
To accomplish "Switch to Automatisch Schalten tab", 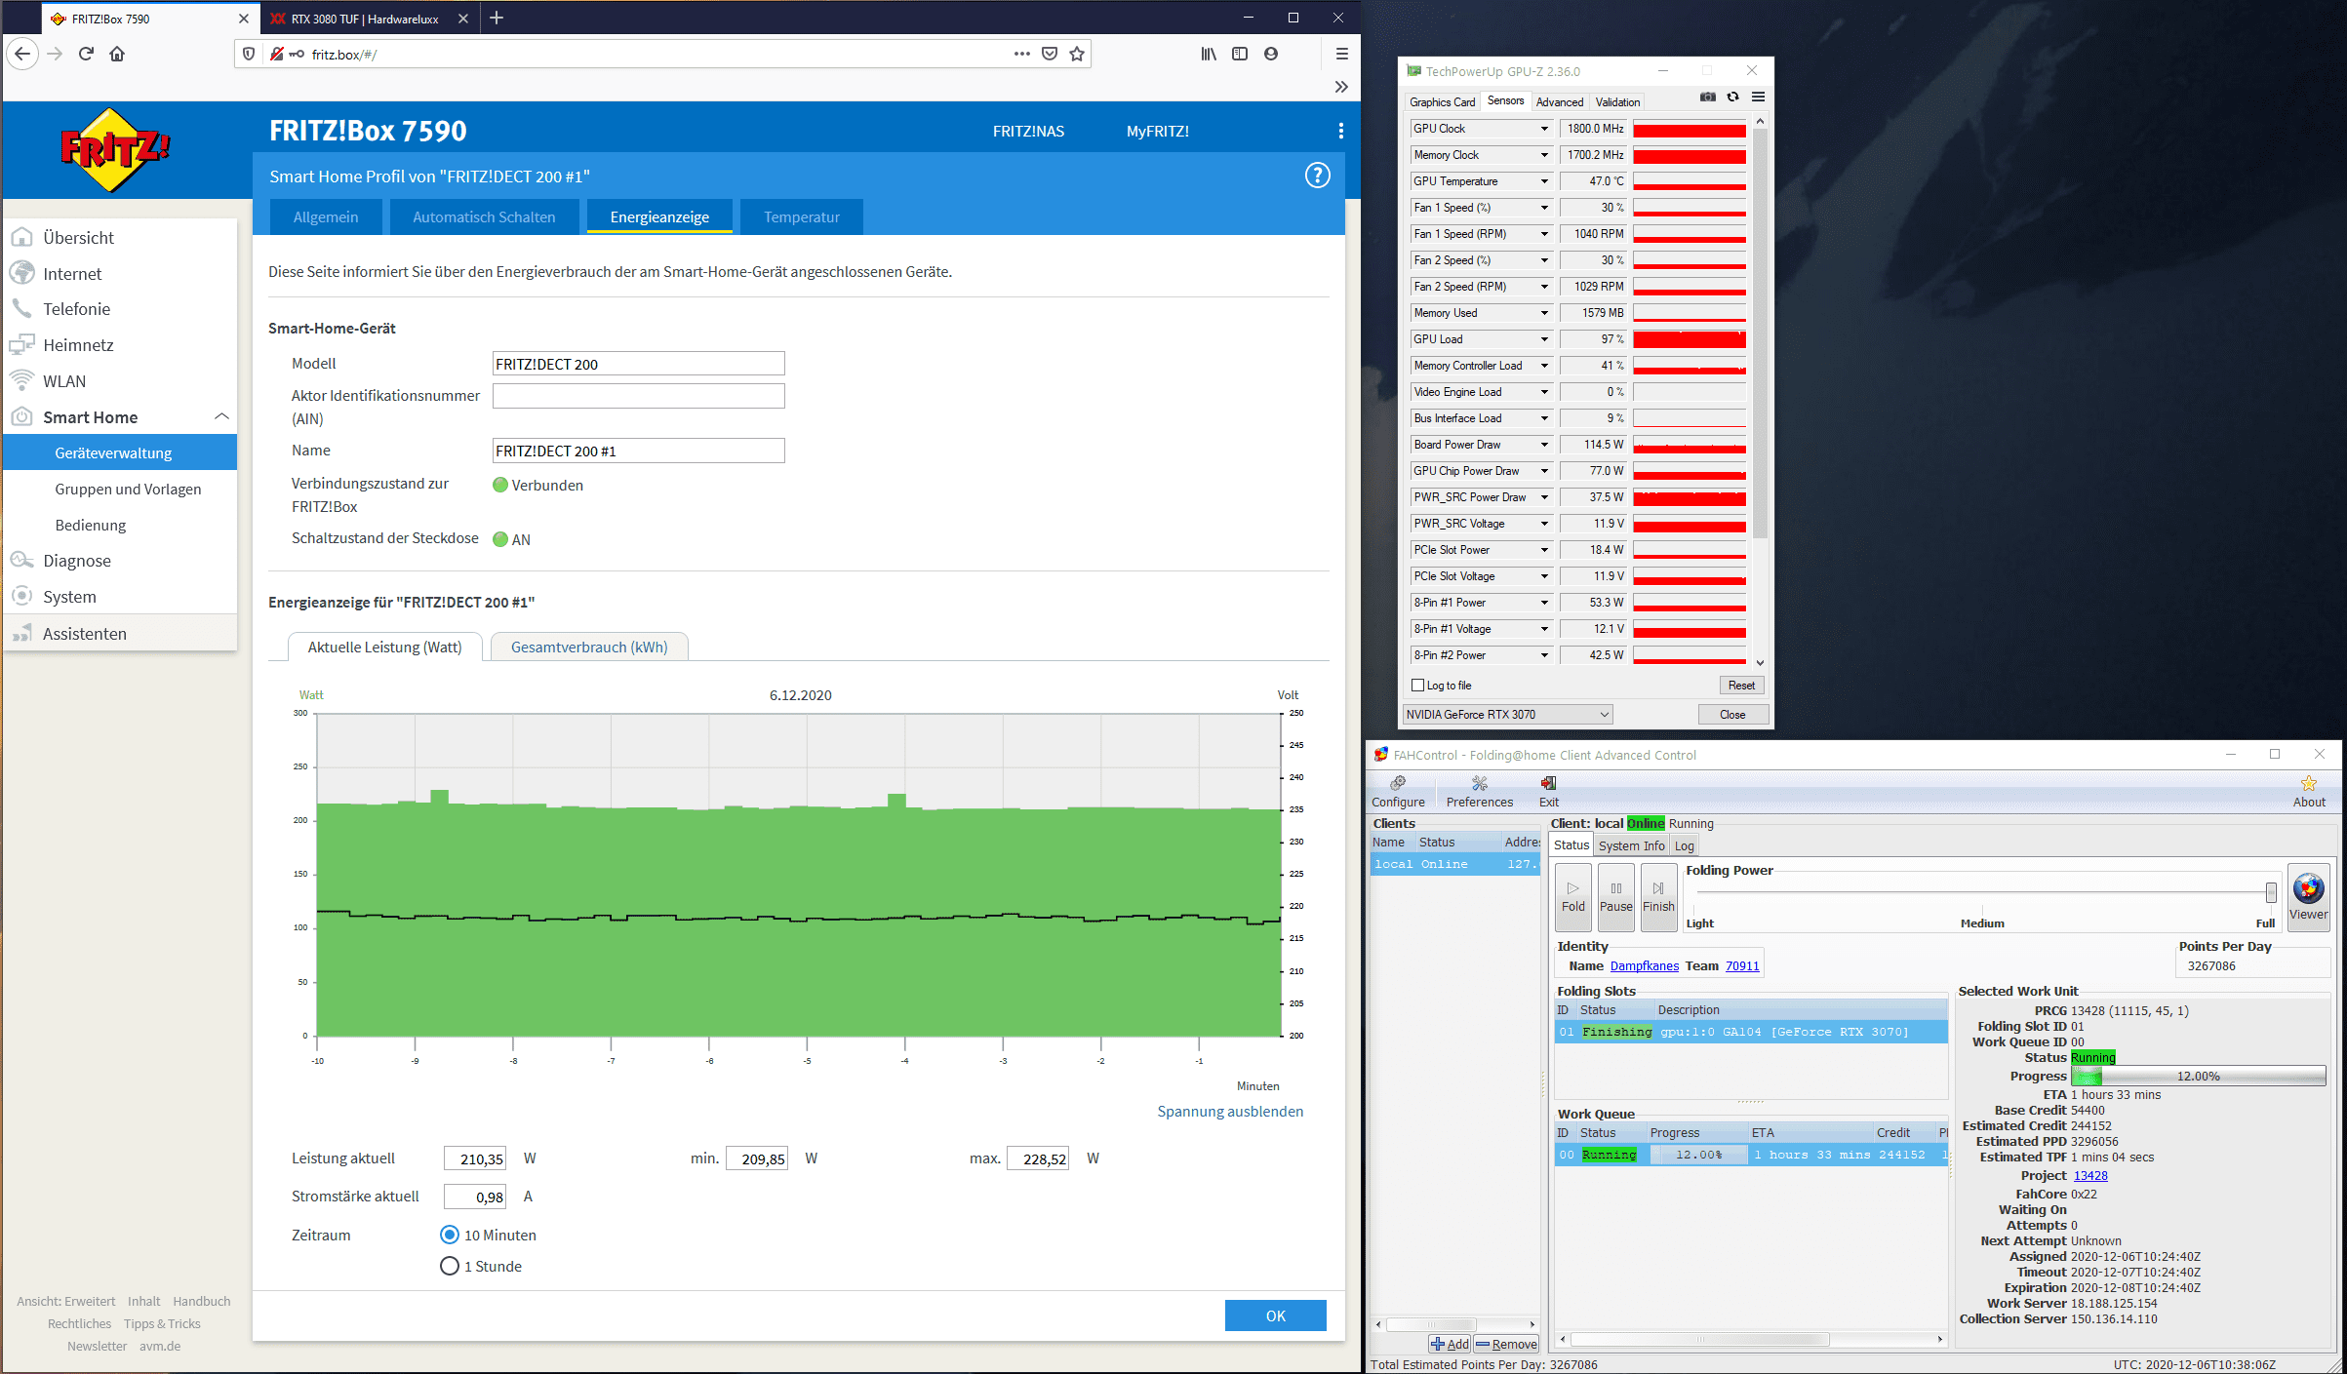I will click(484, 216).
